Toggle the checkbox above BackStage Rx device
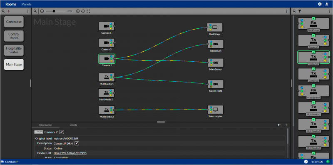Image resolution: width=333 pixels, height=165 pixels. (313, 18)
